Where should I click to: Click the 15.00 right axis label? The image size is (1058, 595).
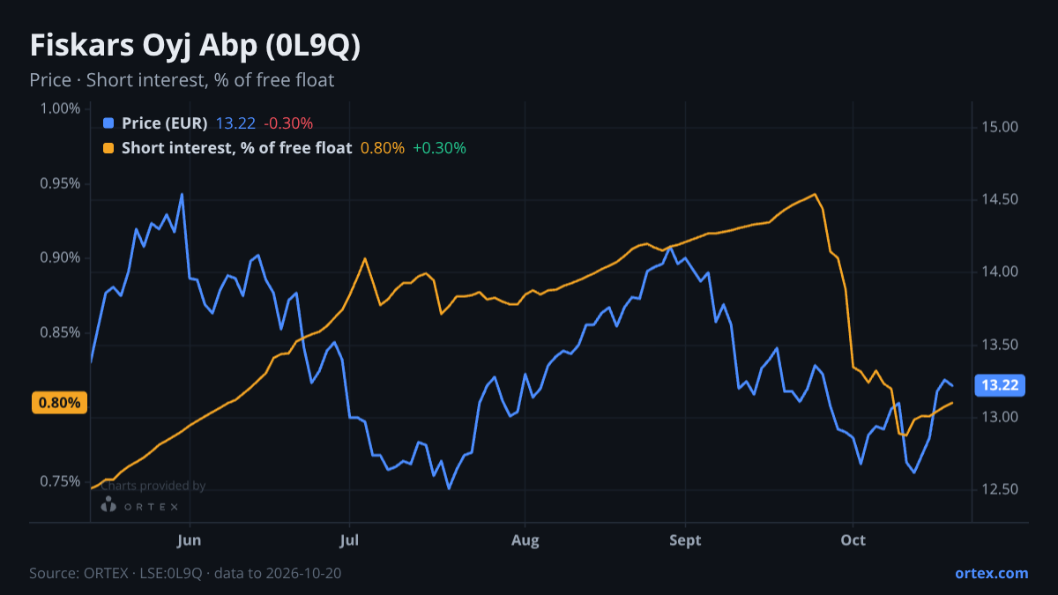1001,127
